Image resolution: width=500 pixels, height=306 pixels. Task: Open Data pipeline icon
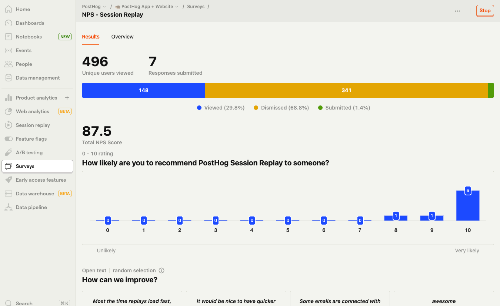pyautogui.click(x=9, y=207)
